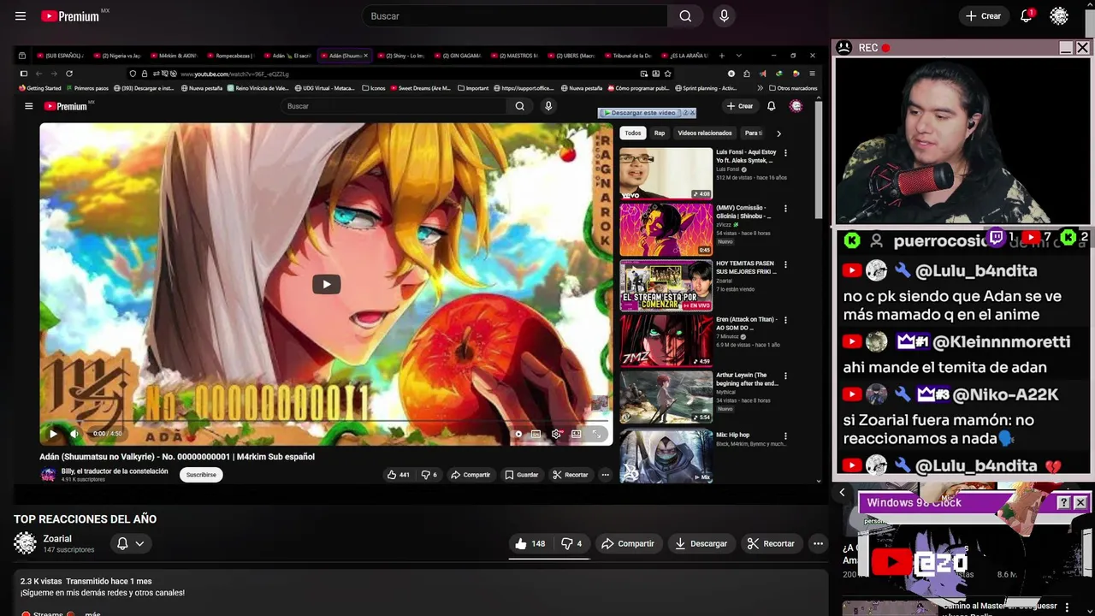1095x616 pixels.
Task: Activate outer voice search microphone
Action: 724,16
